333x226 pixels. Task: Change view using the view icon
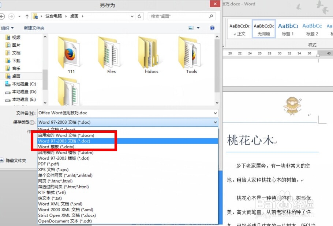pos(191,28)
